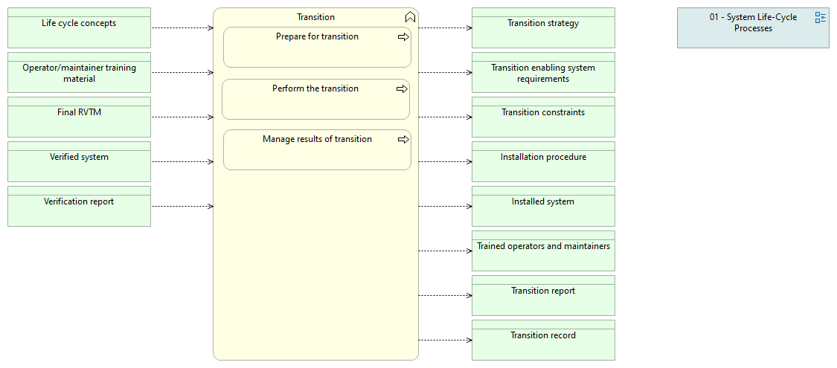Select the Life cycle concepts object

[x=79, y=28]
